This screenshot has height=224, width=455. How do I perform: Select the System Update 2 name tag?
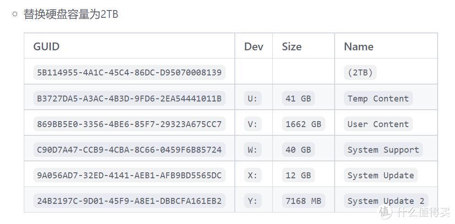tap(385, 201)
